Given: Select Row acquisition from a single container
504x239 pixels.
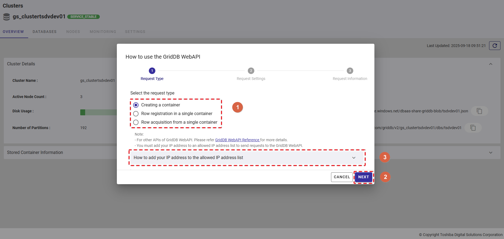Looking at the screenshot, I should pos(136,122).
